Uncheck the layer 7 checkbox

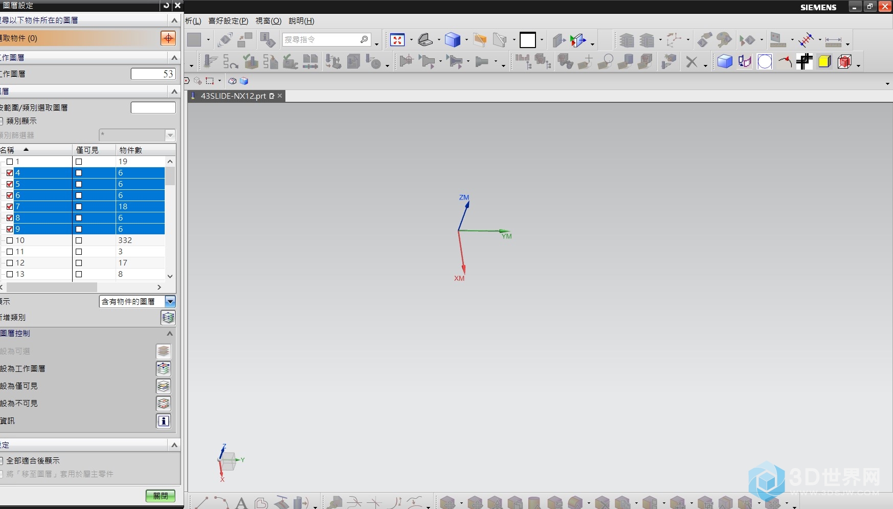[10, 207]
